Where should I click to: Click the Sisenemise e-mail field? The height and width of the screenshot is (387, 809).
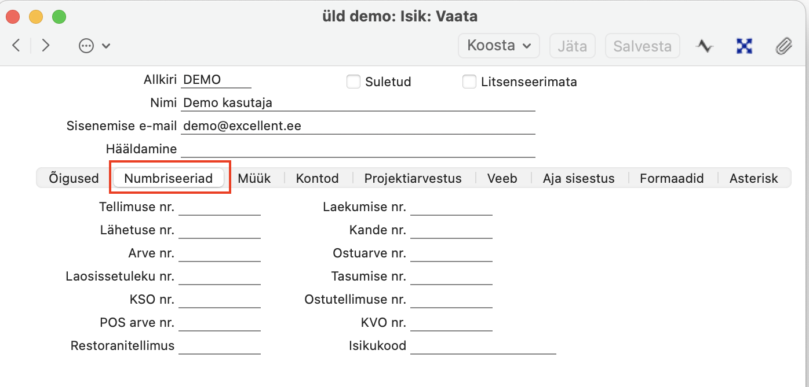click(x=358, y=126)
